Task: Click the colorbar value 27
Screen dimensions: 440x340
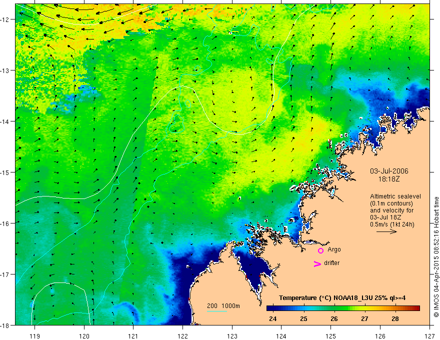Action: (x=364, y=319)
